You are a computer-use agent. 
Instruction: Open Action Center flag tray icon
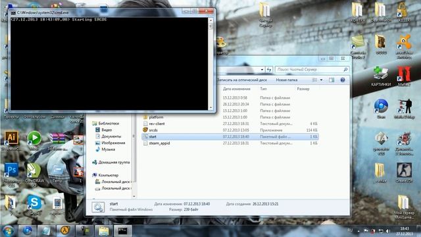click(x=366, y=231)
